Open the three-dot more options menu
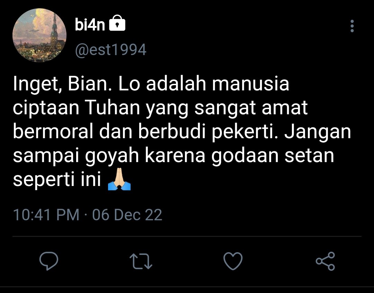The width and height of the screenshot is (374, 293). click(x=352, y=26)
